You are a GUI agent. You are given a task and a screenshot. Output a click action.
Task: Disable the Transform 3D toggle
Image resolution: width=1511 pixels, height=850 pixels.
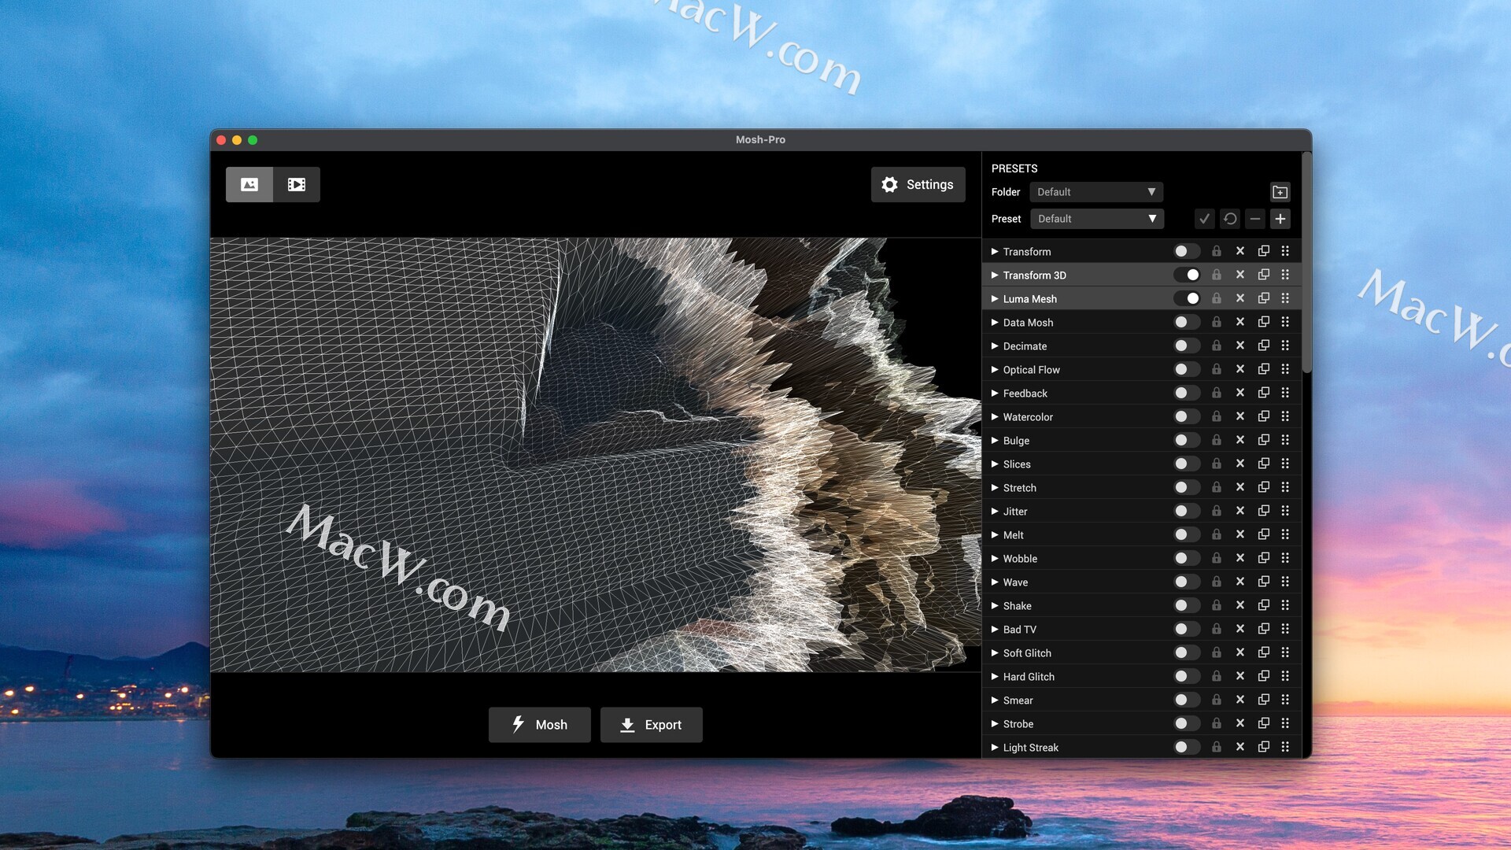[x=1187, y=275]
